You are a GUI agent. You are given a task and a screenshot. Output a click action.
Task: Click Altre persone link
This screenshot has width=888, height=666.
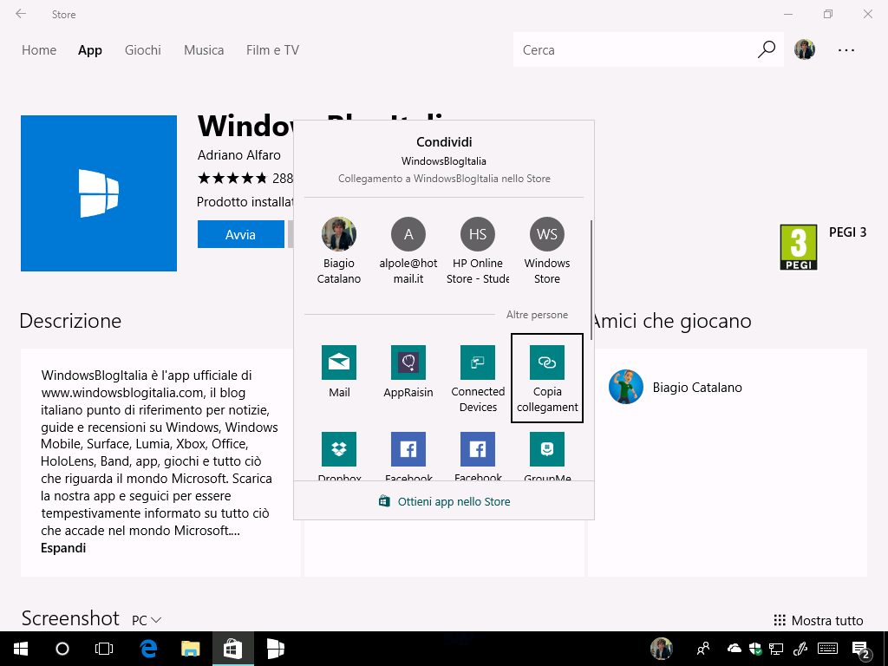click(537, 314)
